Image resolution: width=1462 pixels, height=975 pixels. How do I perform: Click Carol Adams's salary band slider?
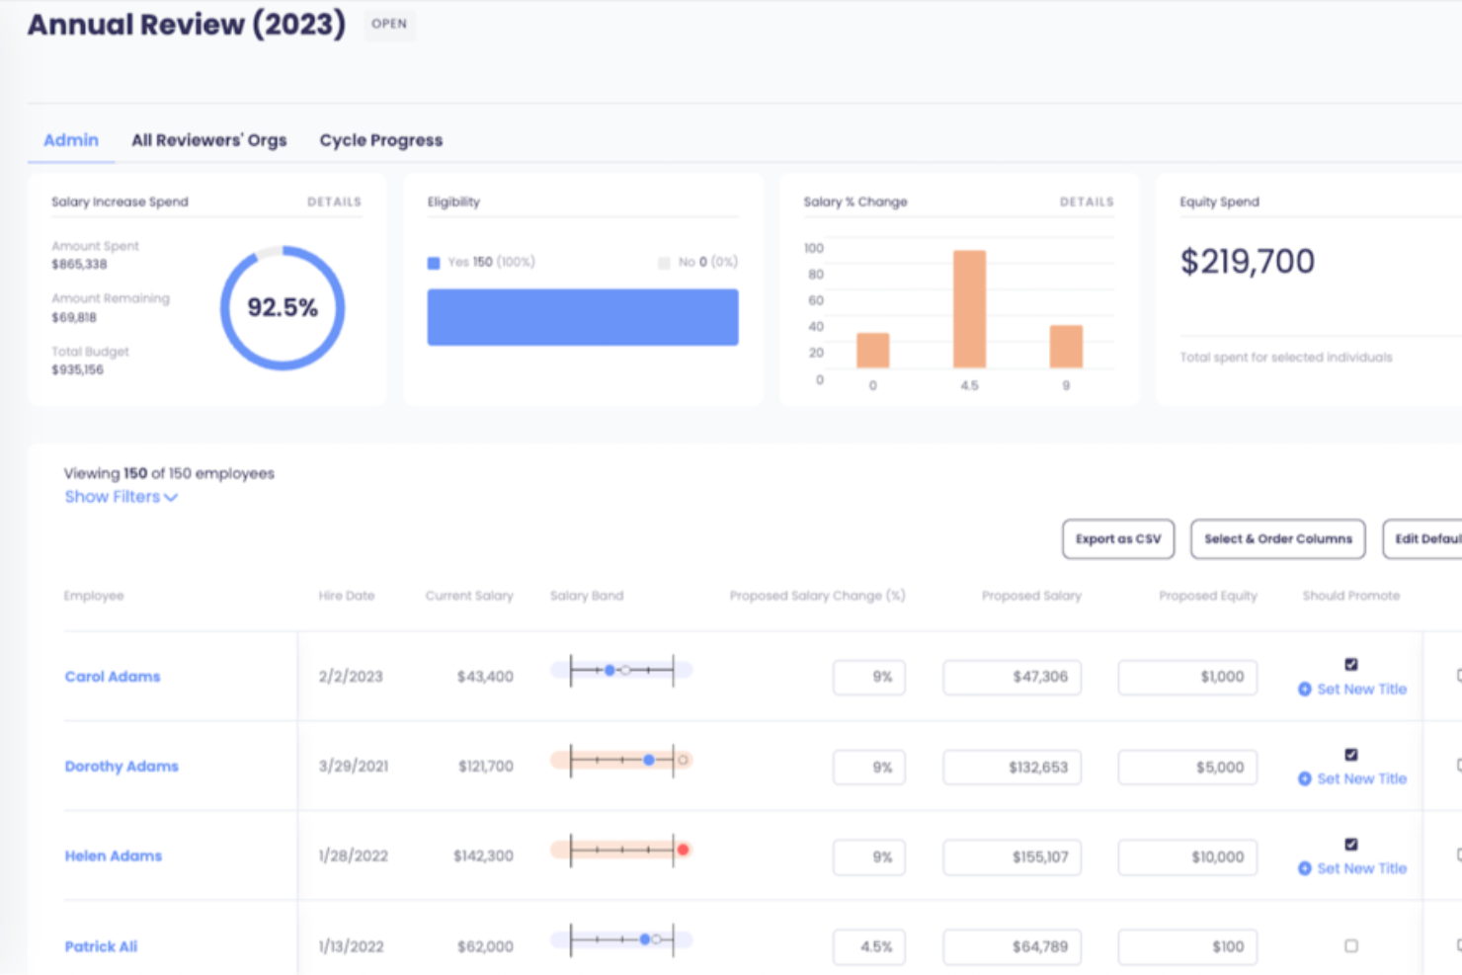click(620, 670)
